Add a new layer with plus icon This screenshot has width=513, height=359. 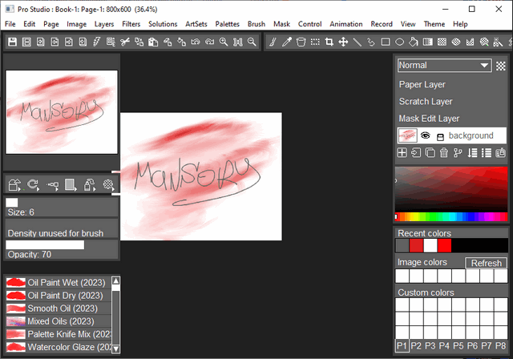pyautogui.click(x=402, y=153)
